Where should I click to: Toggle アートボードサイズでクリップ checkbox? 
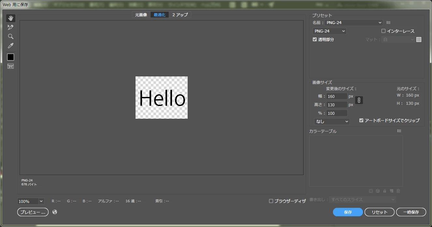pyautogui.click(x=361, y=120)
